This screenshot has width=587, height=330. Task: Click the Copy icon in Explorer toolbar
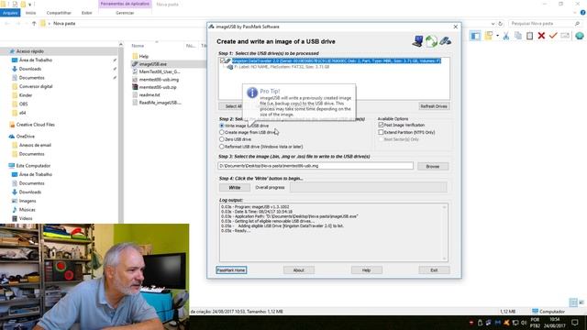pyautogui.click(x=518, y=36)
